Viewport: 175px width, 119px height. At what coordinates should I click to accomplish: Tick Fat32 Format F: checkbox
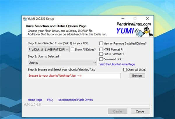[101, 54]
